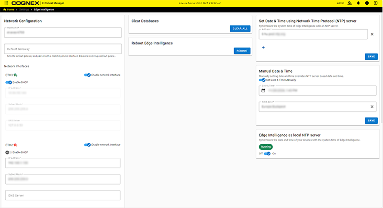Screen dimensions: 383x208
Task: Clear the Time Zone selection
Action: coord(372,107)
